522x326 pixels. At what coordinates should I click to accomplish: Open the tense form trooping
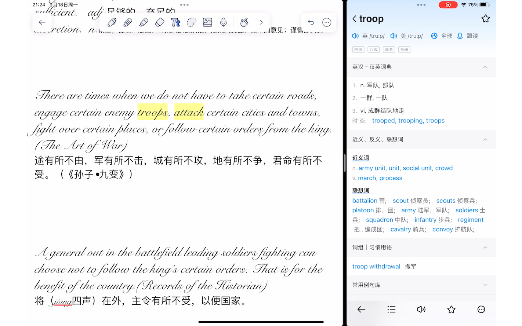click(410, 121)
